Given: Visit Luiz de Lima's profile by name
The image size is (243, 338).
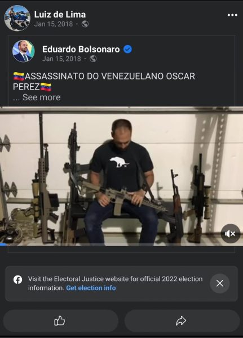Looking at the screenshot, I should coord(60,15).
